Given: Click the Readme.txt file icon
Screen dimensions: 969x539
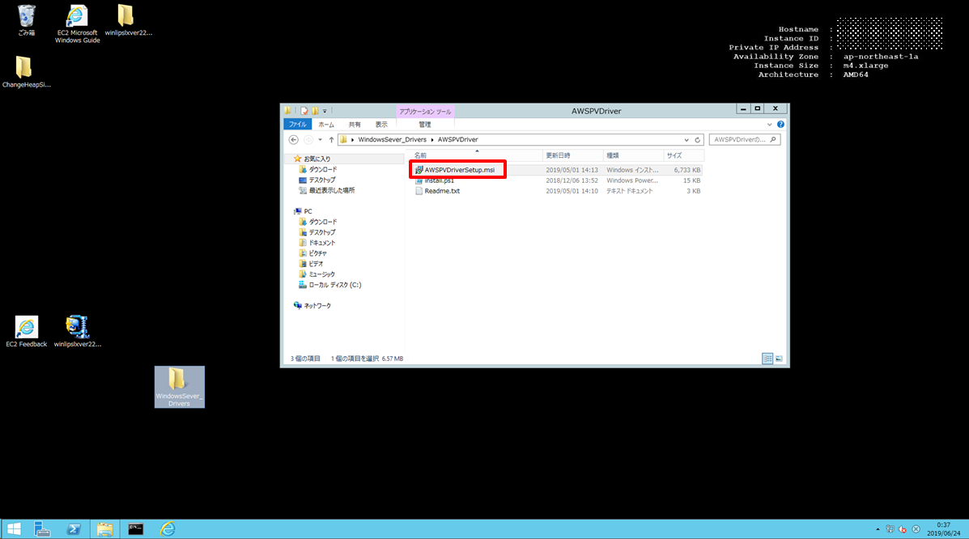Looking at the screenshot, I should [419, 191].
